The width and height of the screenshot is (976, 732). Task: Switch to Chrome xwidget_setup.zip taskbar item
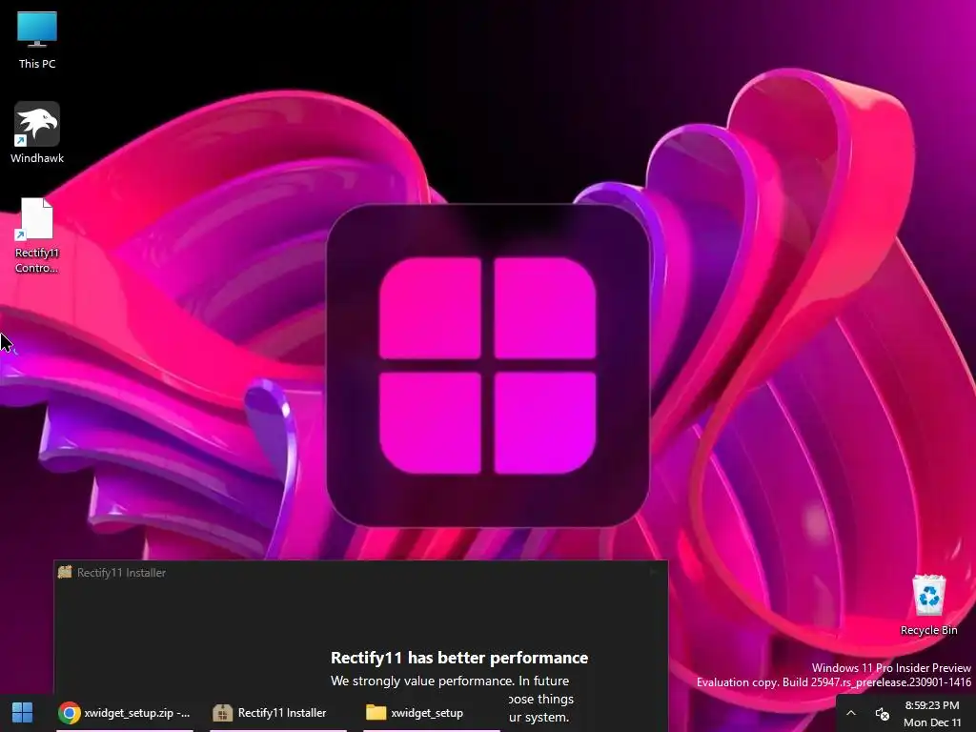click(125, 713)
